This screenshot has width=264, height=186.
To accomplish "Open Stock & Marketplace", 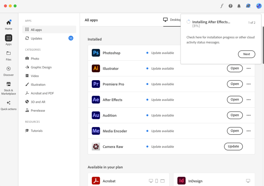I will 9,89.
